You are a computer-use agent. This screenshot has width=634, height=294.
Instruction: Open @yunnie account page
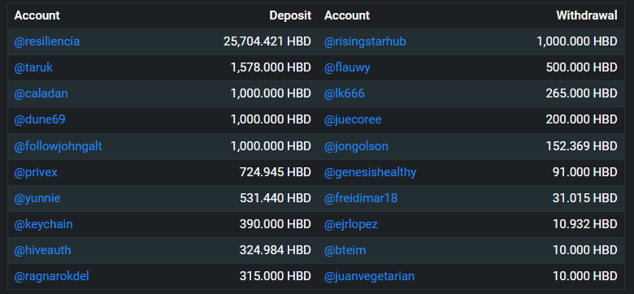pos(37,198)
